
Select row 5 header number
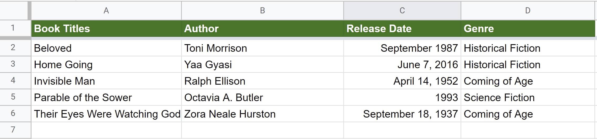13,97
